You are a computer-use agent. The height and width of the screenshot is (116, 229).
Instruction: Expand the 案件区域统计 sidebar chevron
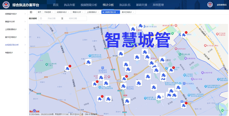click(x=25, y=37)
